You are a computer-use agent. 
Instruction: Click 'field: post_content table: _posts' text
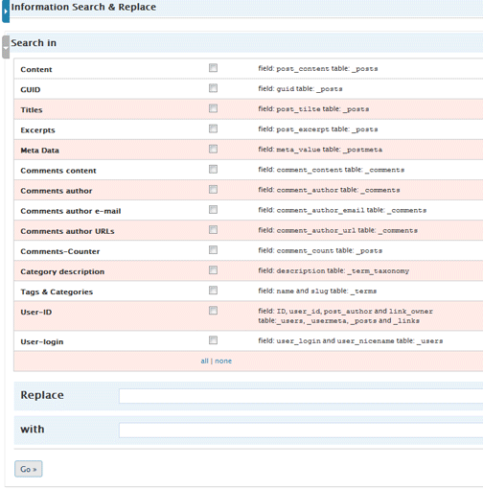[318, 68]
